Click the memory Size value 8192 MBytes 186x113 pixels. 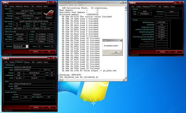coord(145,14)
